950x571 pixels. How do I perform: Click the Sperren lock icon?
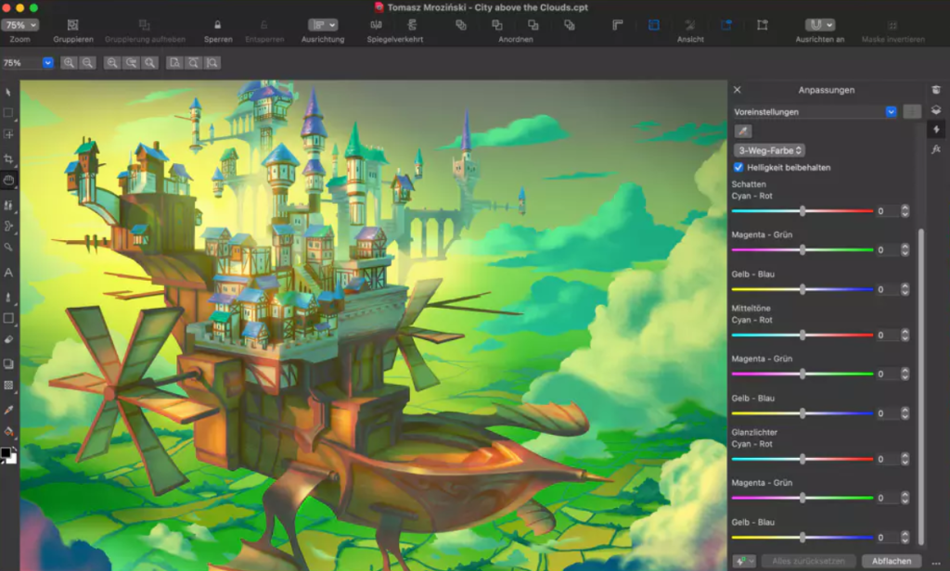[x=217, y=25]
